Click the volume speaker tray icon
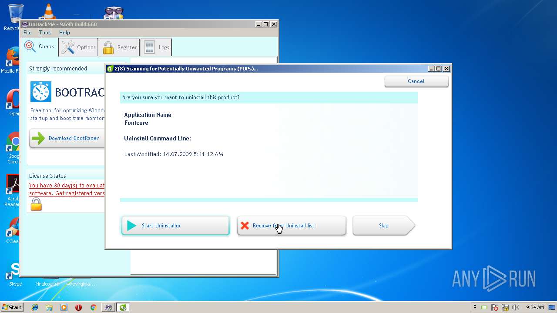This screenshot has width=557, height=313. click(516, 307)
